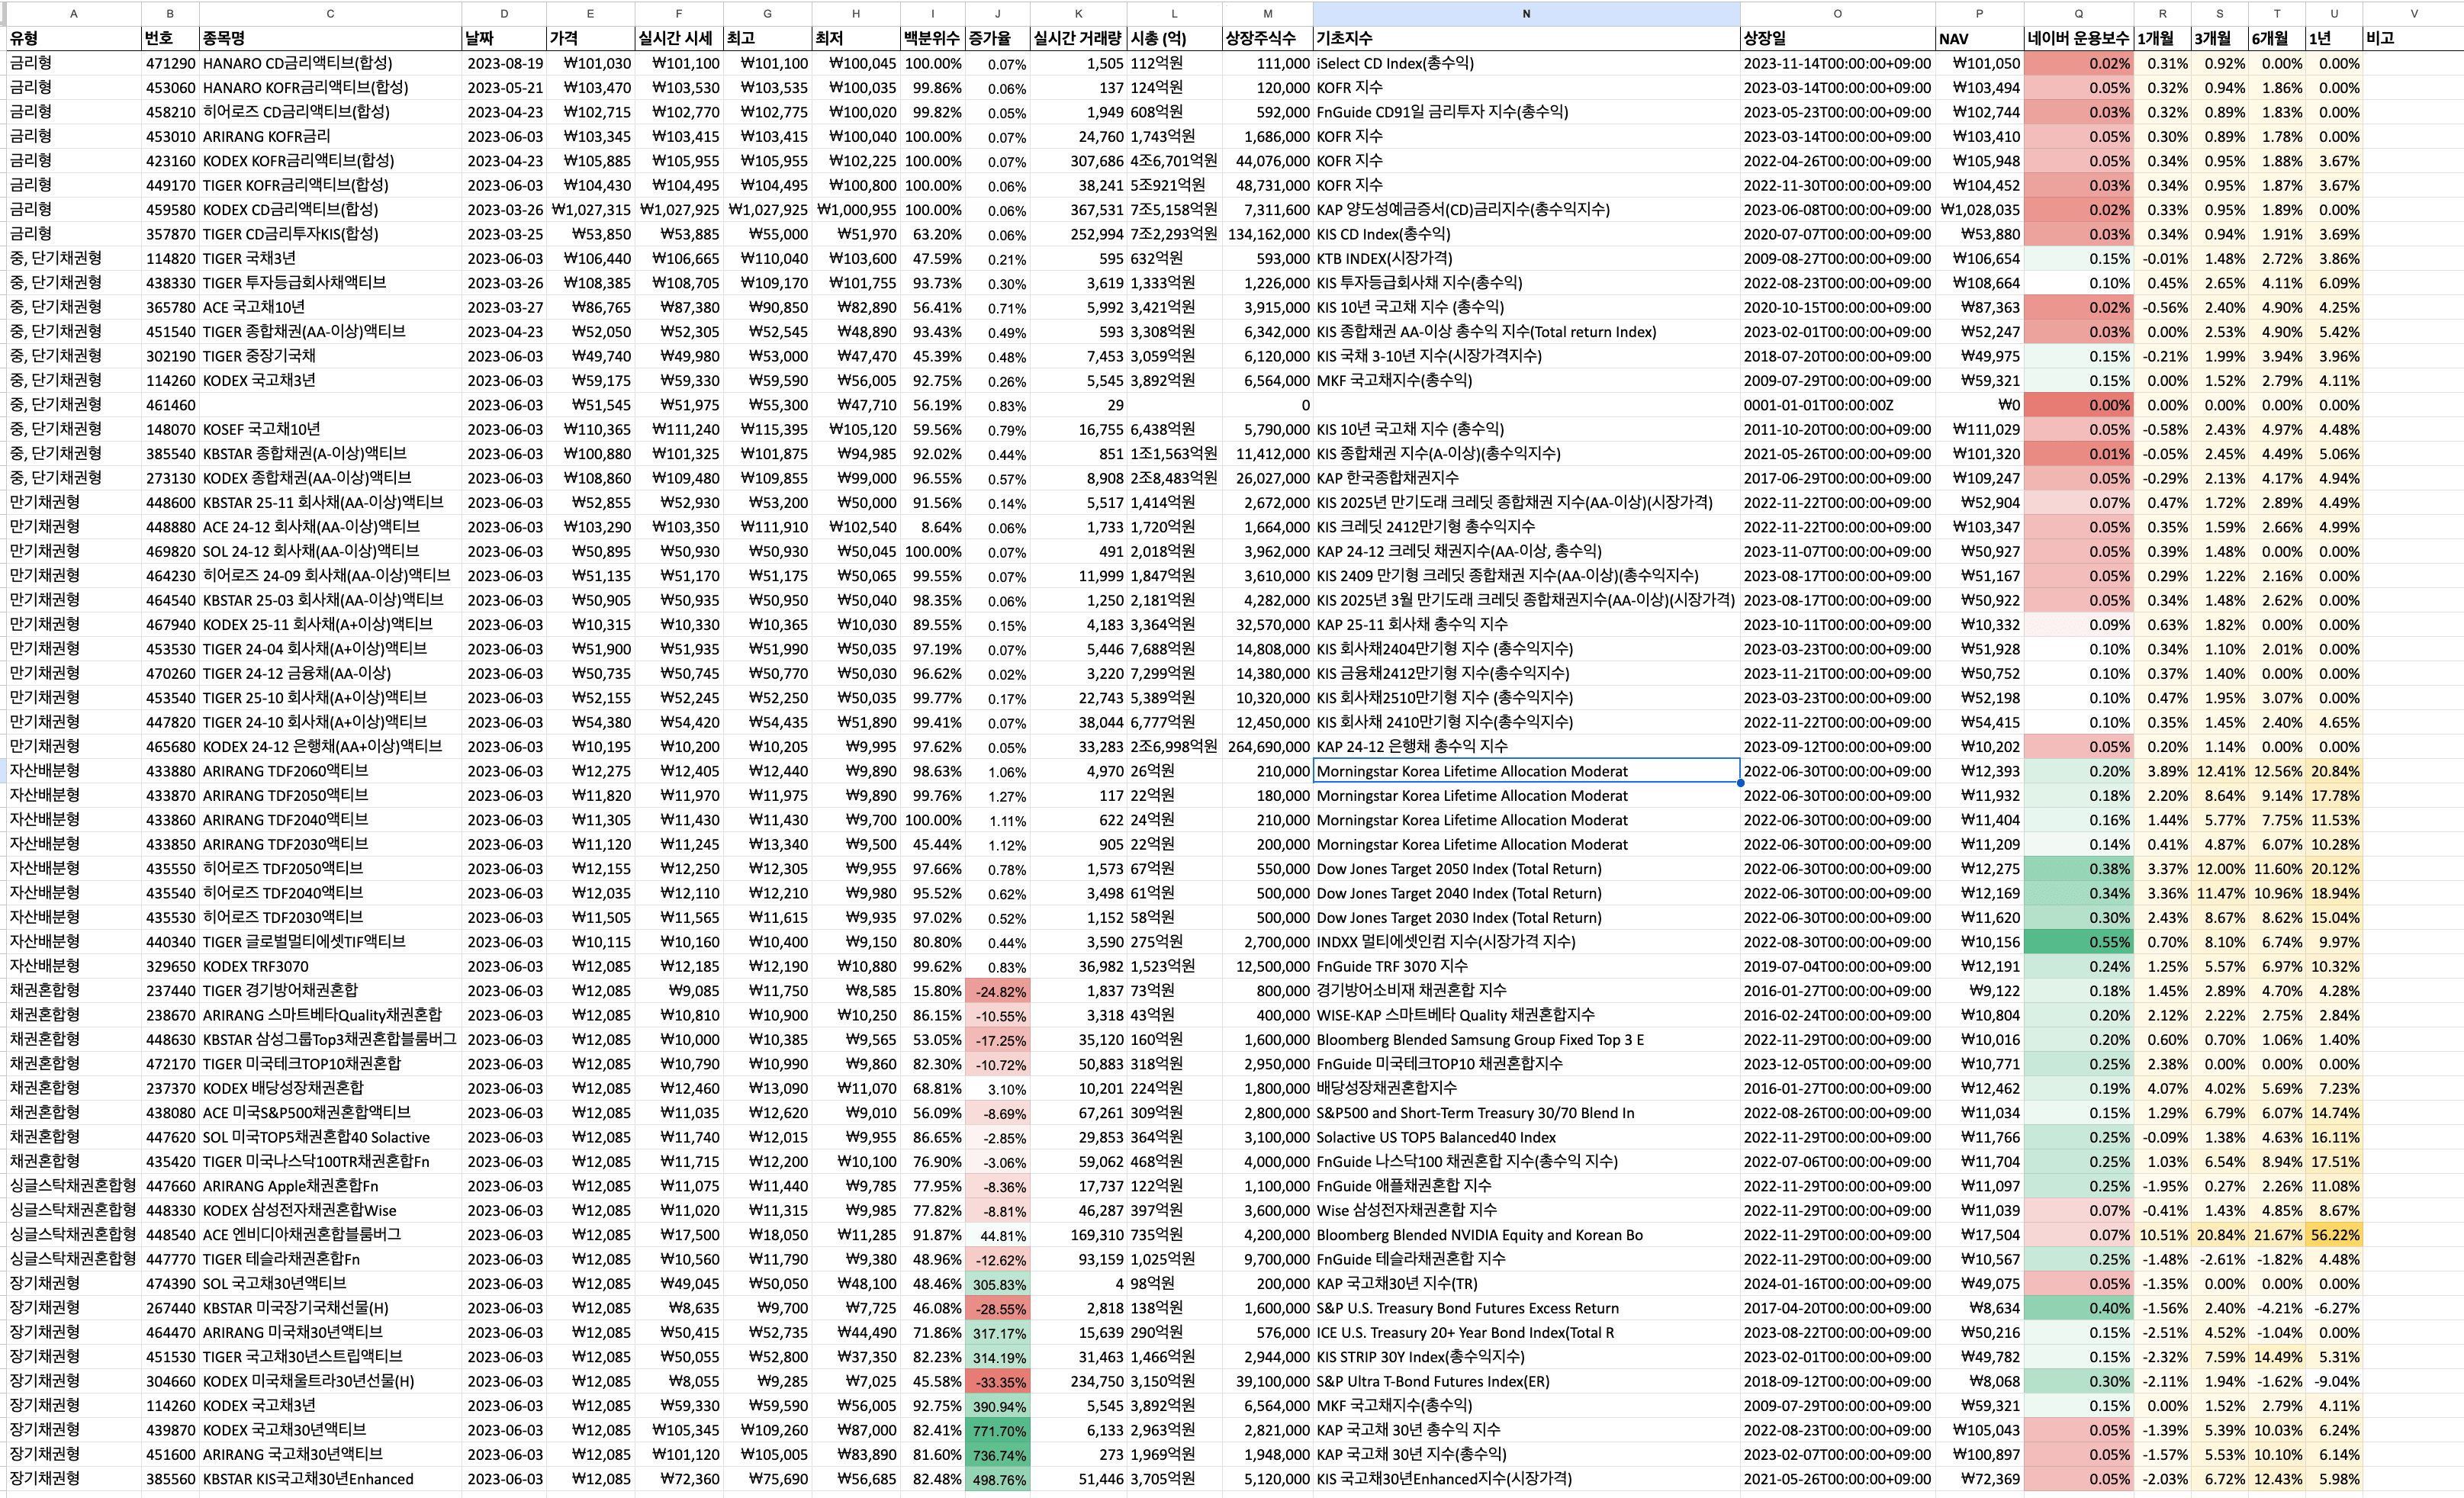Click the 백분위수 header cell
The height and width of the screenshot is (1498, 2464).
click(932, 38)
